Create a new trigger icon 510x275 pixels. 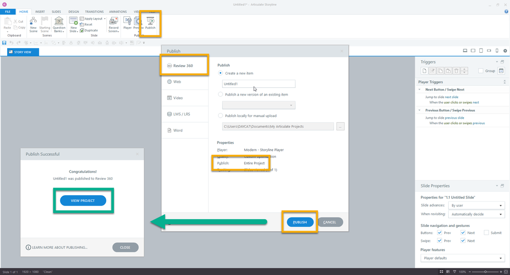424,71
